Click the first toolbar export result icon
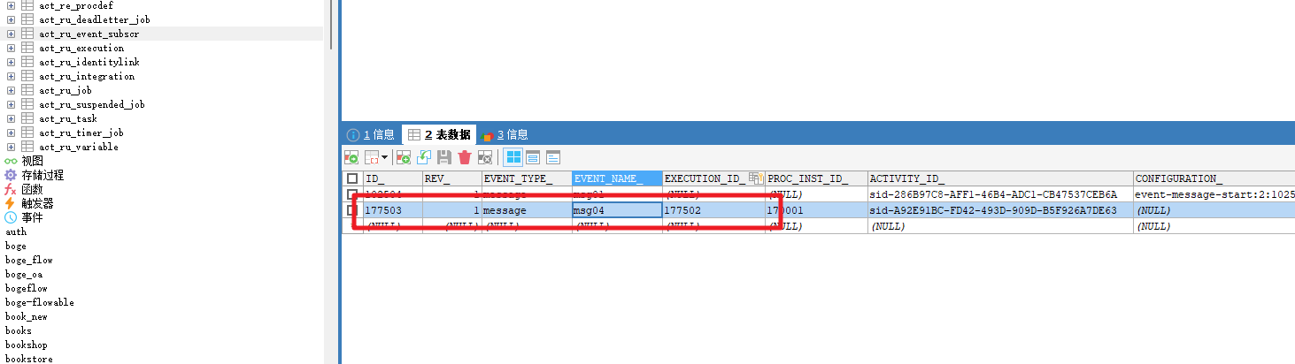 (x=351, y=157)
